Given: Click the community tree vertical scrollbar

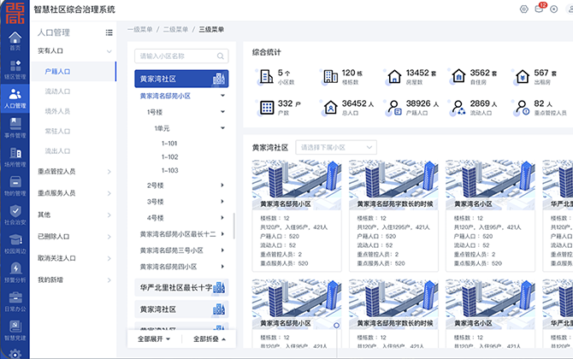Looking at the screenshot, I should click(x=233, y=227).
